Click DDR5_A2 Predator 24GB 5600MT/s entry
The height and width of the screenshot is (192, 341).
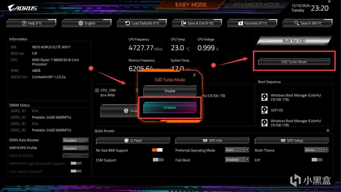click(x=51, y=117)
